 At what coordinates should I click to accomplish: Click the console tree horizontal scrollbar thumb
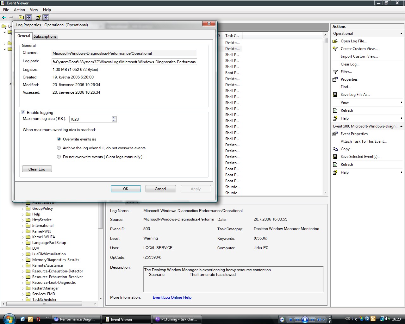point(44,304)
